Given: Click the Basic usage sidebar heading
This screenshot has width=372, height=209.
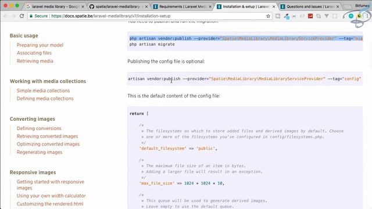Looking at the screenshot, I should [24, 35].
